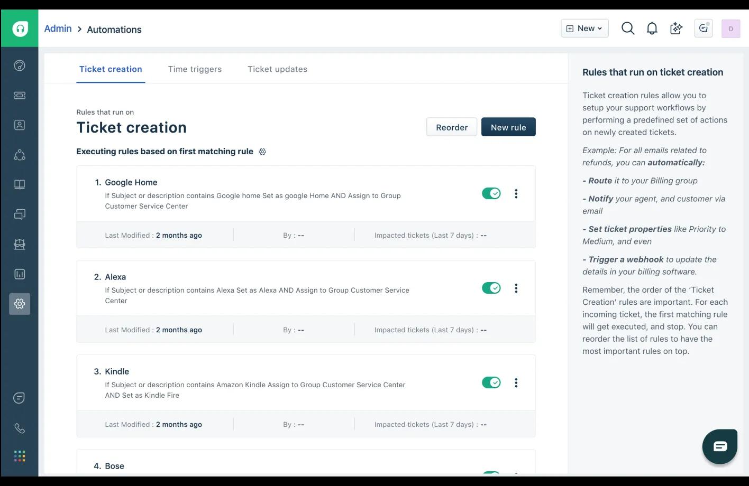This screenshot has height=486, width=749.
Task: Open the chat message icon in lower sidebar
Action: pyautogui.click(x=20, y=398)
